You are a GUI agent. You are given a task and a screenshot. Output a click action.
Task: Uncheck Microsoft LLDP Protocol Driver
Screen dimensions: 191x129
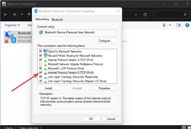(x=40, y=68)
